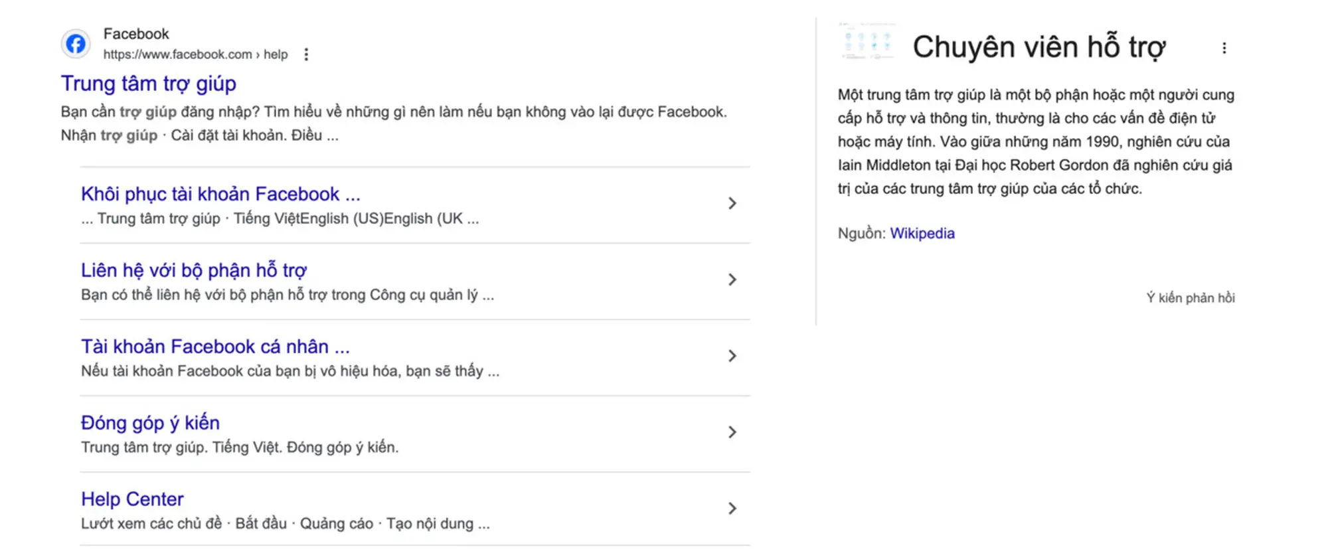Click the 'Nguồn:' label in the panel

pos(861,233)
